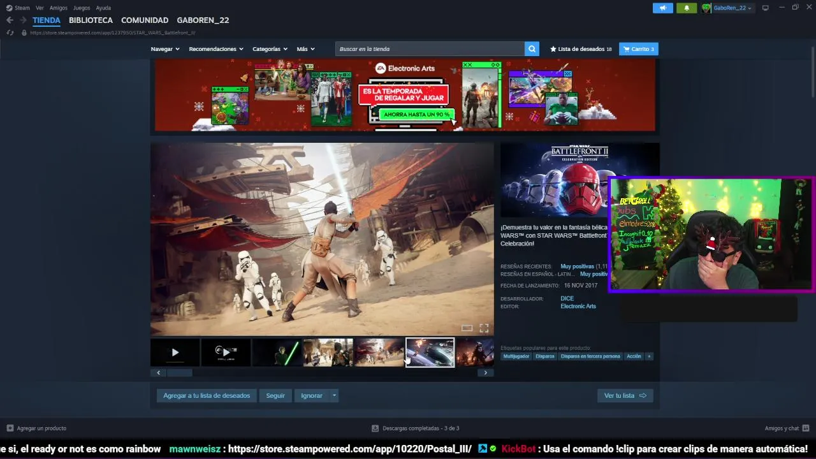
Task: Open the Juegos menu
Action: click(x=82, y=8)
